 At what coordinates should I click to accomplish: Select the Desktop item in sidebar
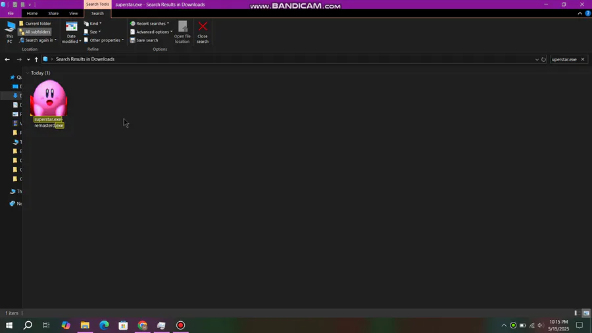[x=16, y=86]
